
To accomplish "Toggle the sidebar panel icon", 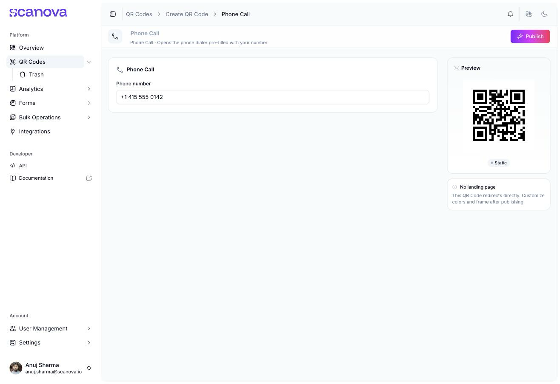I will [113, 14].
